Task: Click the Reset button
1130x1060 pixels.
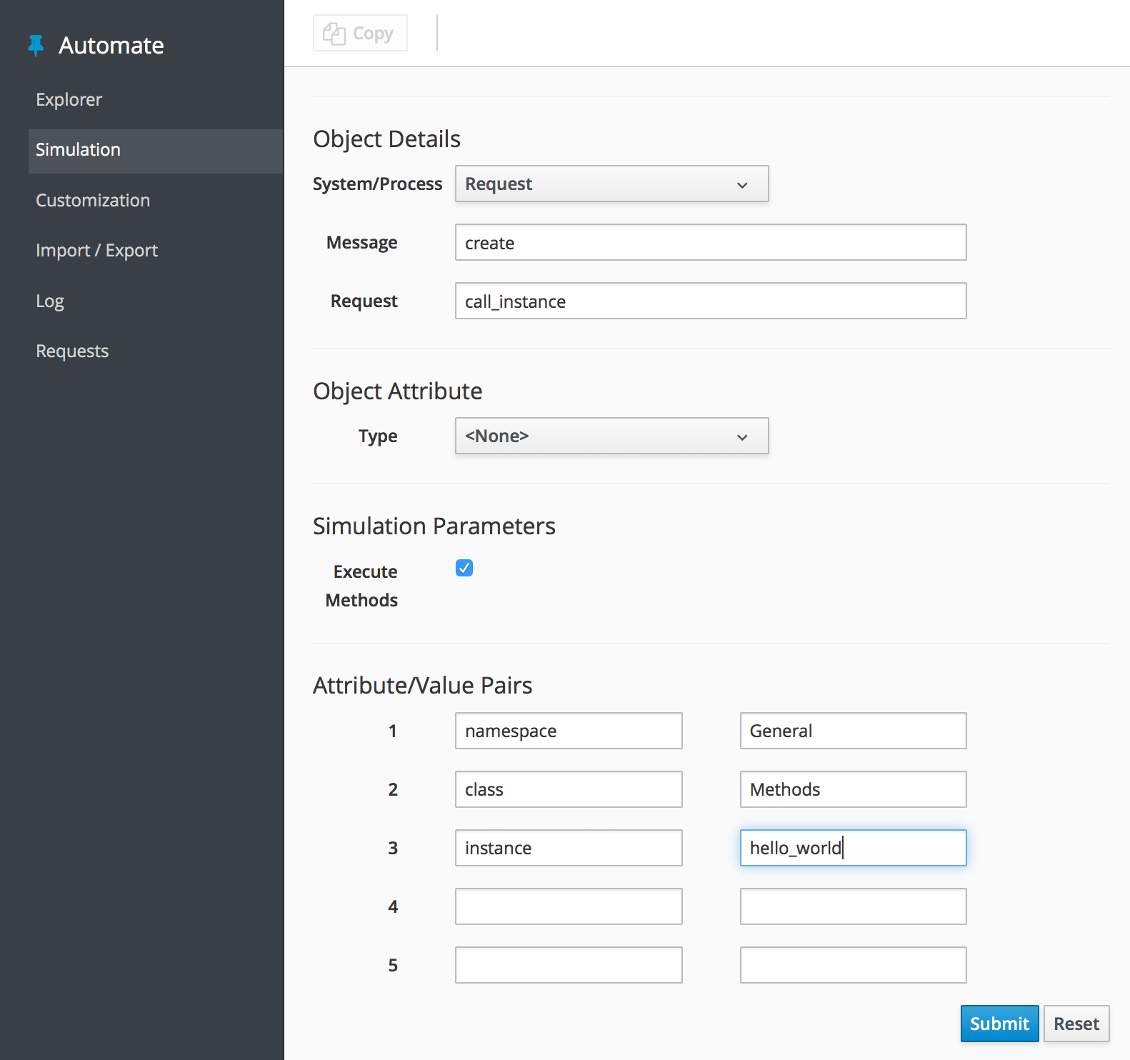Action: point(1076,1024)
